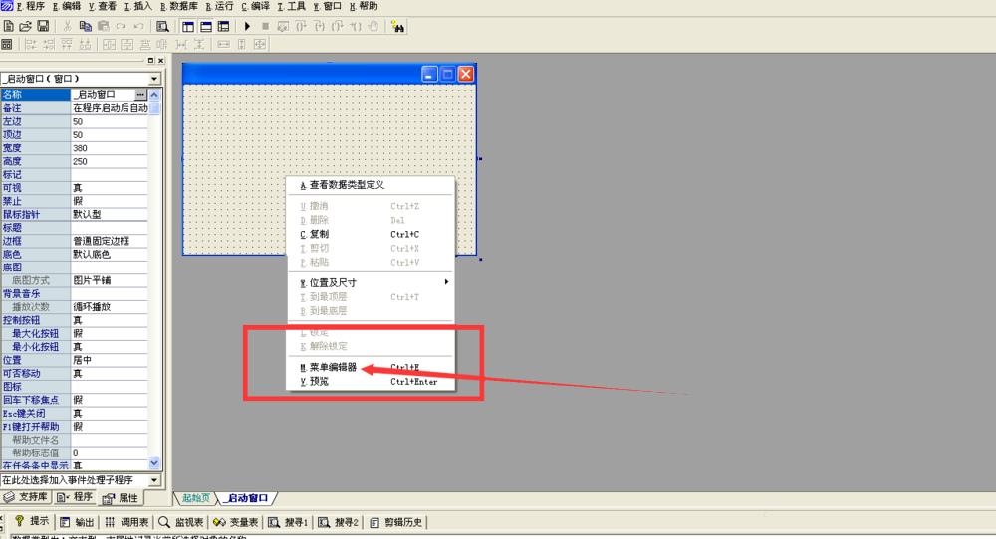
Task: Switch to the 属性 panel tab
Action: coord(121,498)
